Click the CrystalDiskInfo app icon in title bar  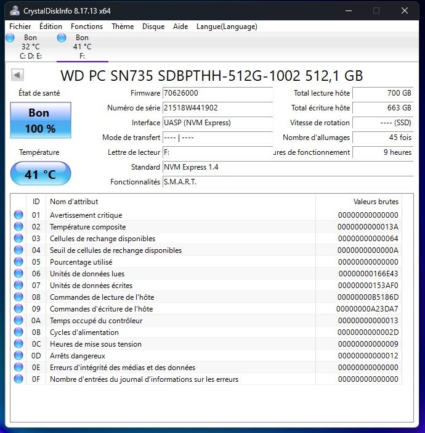pyautogui.click(x=15, y=10)
